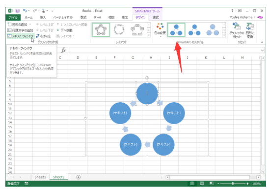The width and height of the screenshot is (270, 193).
Task: Select the first cycle layout thumbnail
Action: click(101, 30)
